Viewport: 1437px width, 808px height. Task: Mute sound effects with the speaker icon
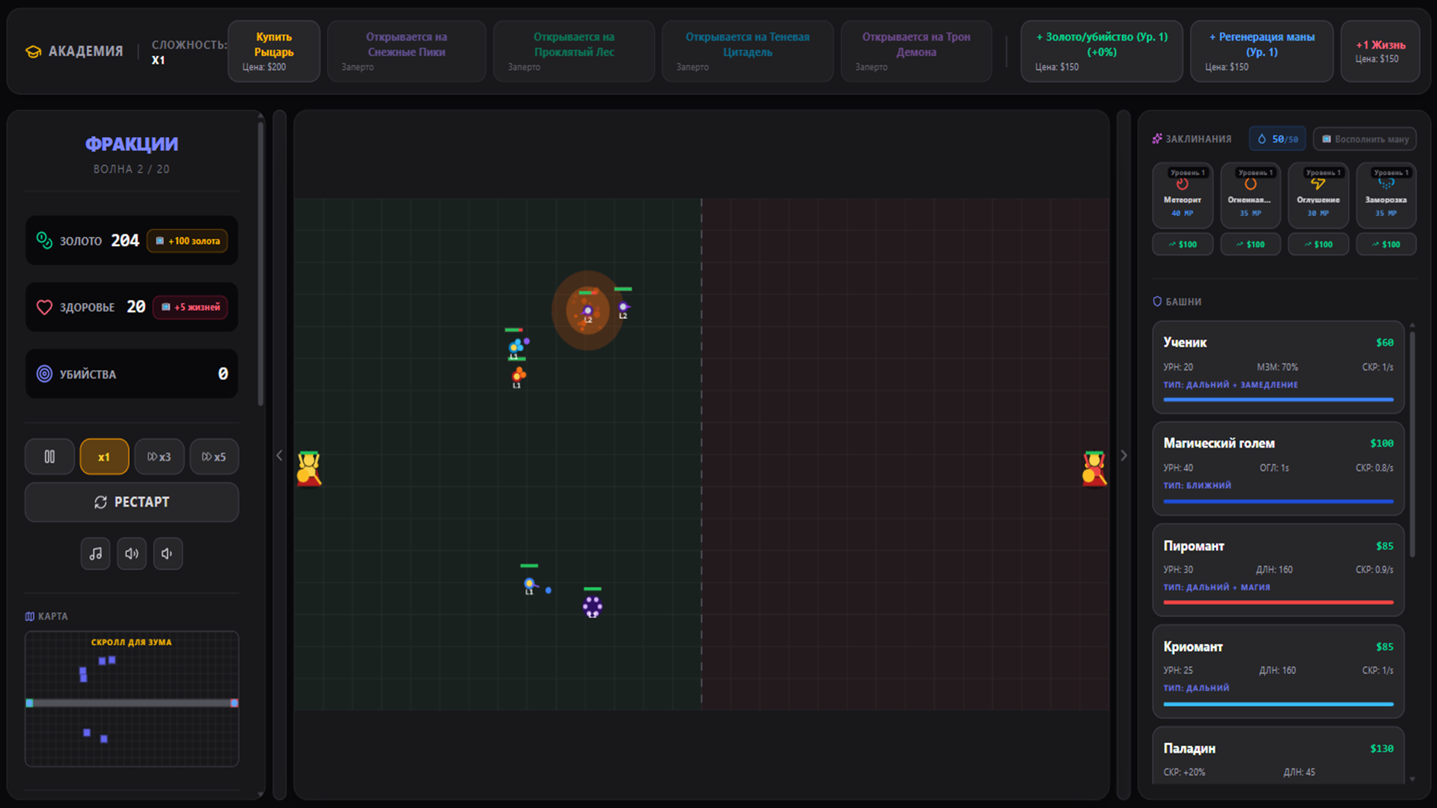click(168, 554)
